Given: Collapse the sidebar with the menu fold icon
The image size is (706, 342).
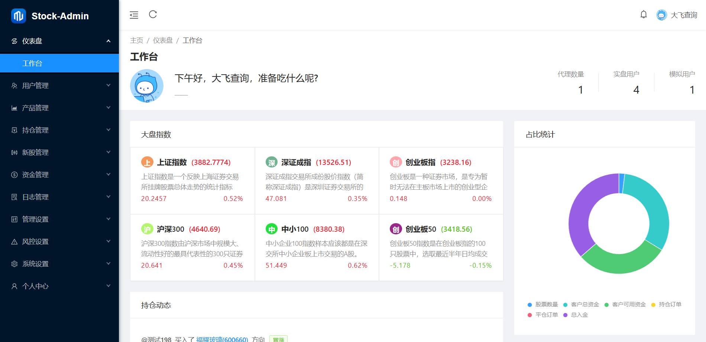Looking at the screenshot, I should 134,15.
